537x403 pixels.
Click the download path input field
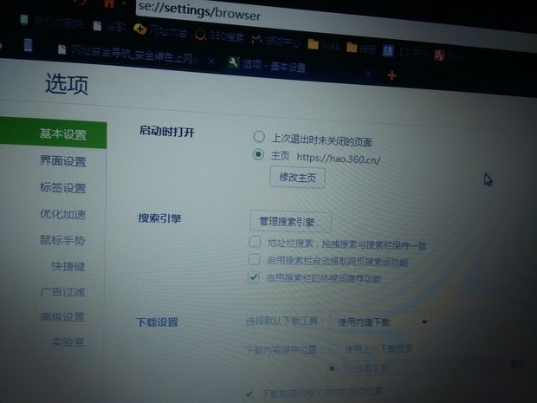421,368
